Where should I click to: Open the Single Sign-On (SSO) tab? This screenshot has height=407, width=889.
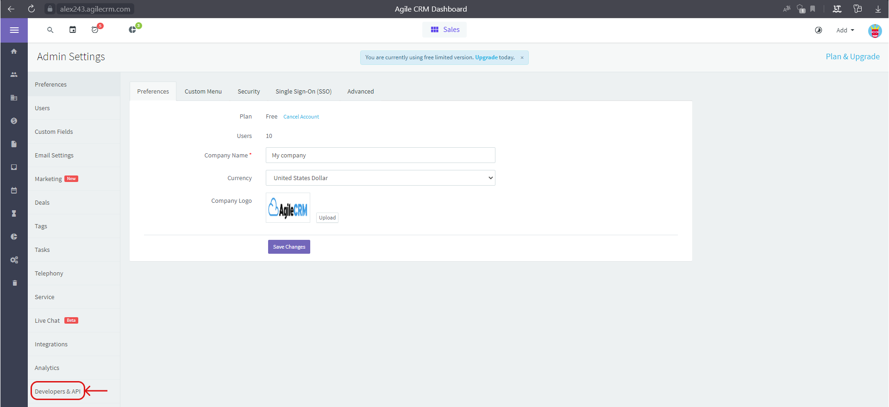click(304, 91)
